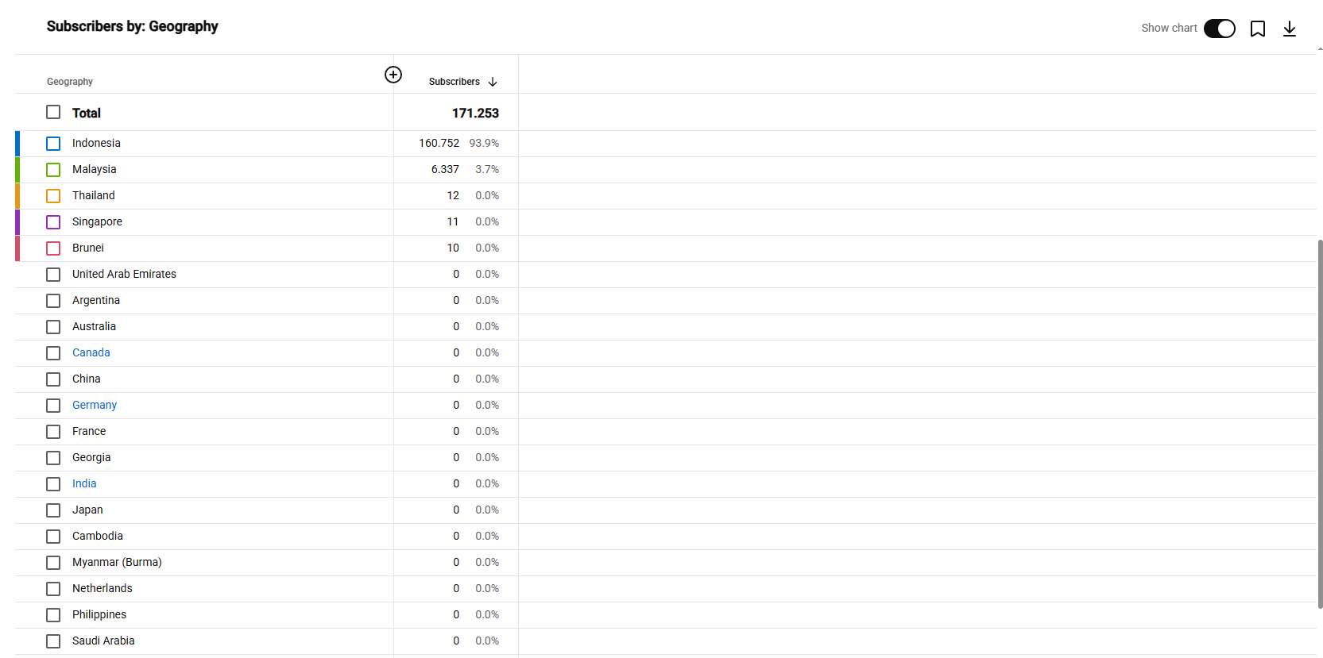Tick the green Malaysia checkbox
1323x658 pixels.
click(53, 170)
